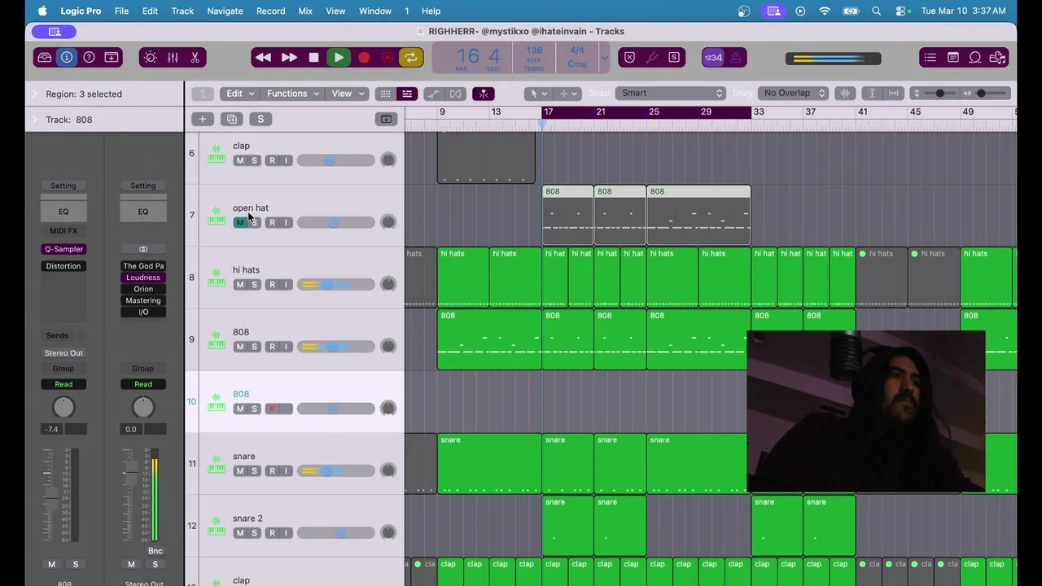Open the Snap Smart dropdown
The width and height of the screenshot is (1042, 586).
point(670,93)
